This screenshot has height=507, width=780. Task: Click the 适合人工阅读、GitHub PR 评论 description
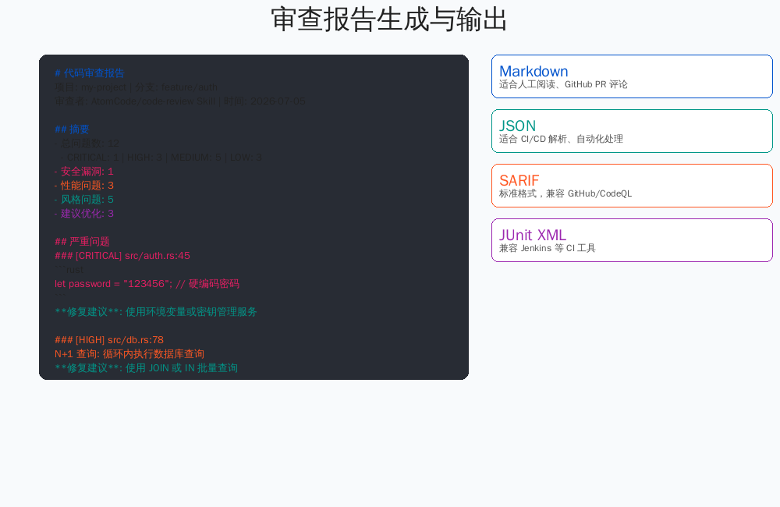[x=563, y=84]
